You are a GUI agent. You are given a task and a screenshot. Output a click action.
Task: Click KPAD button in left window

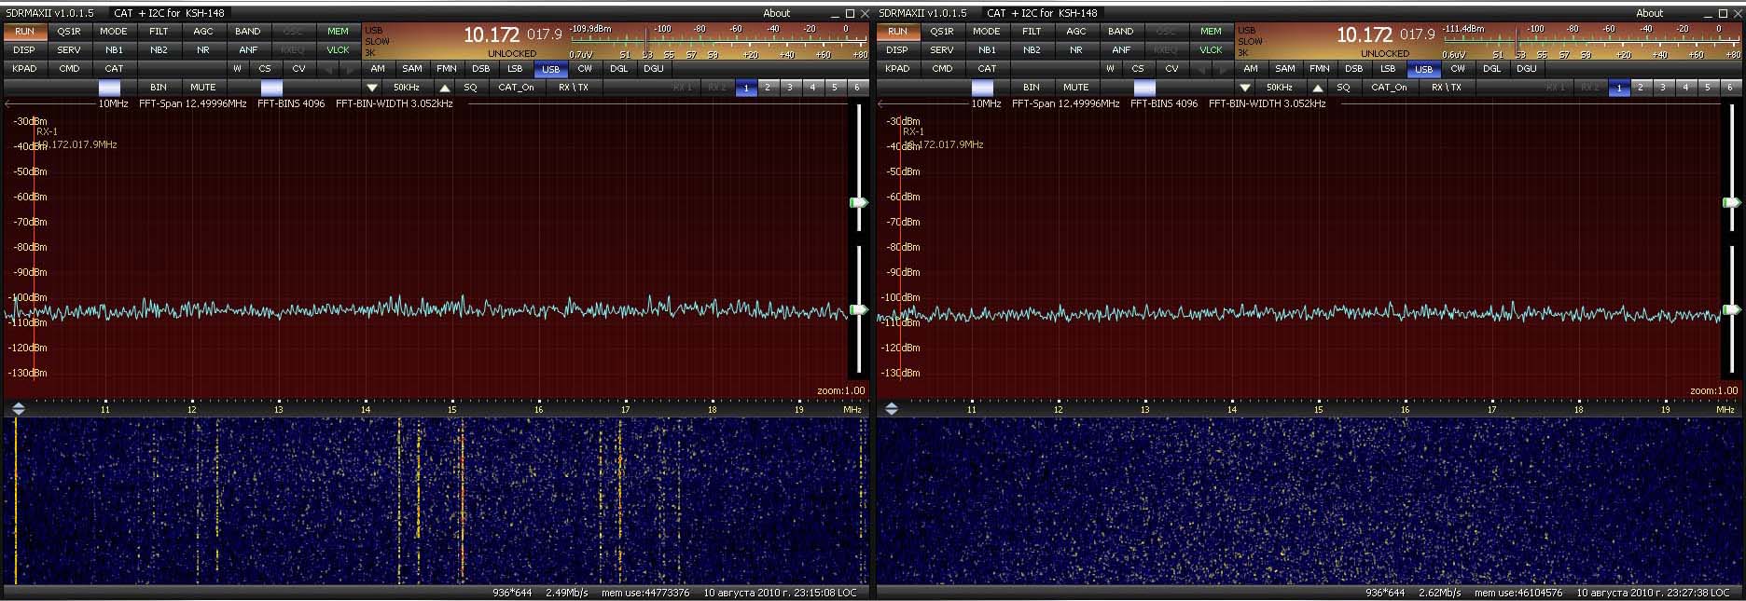(24, 69)
